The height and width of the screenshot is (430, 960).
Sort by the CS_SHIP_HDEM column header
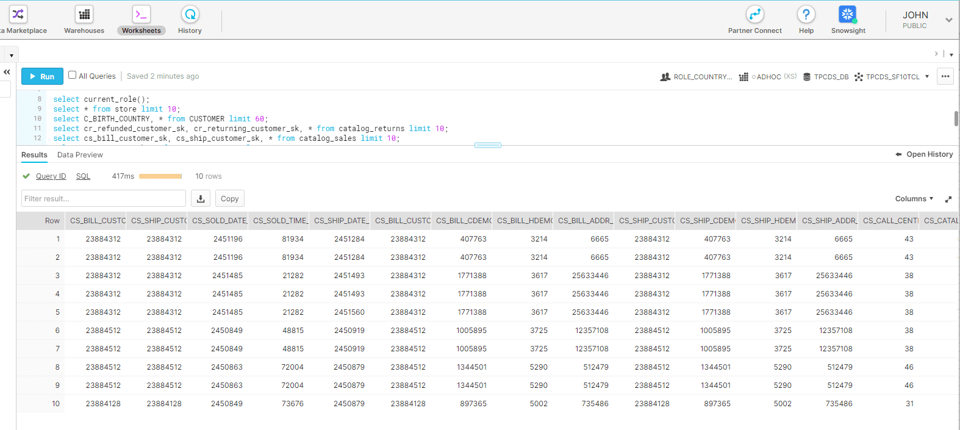point(767,221)
